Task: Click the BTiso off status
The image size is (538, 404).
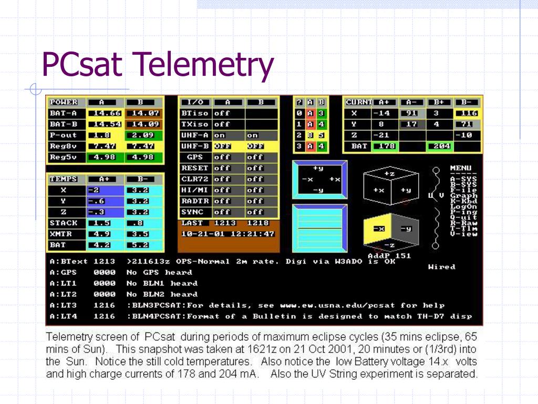Action: click(222, 113)
